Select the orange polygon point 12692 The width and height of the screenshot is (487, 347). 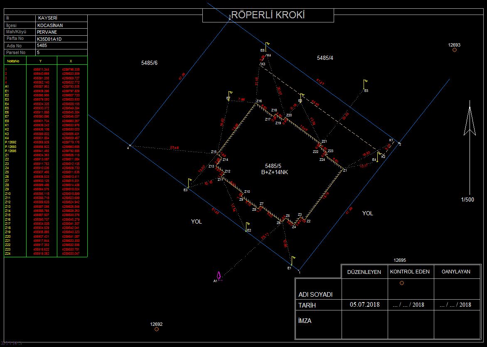(x=157, y=329)
